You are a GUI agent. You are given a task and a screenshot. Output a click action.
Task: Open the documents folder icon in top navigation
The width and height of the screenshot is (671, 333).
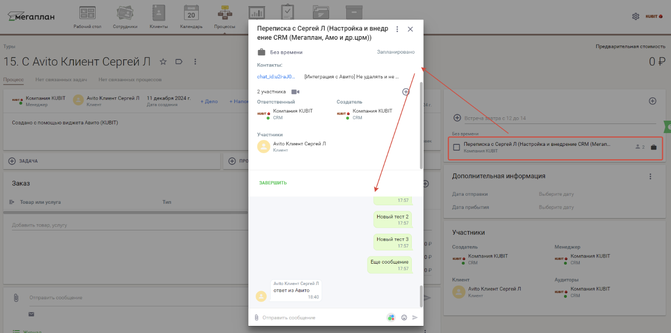pyautogui.click(x=321, y=12)
